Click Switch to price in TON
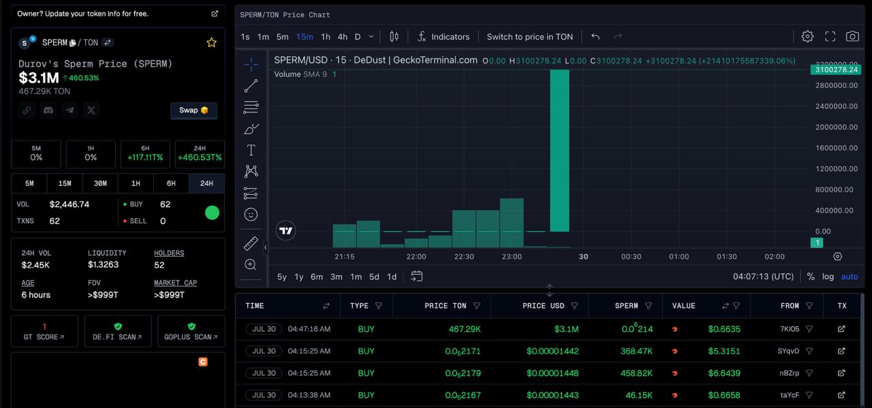Viewport: 872px width, 408px height. (x=529, y=37)
